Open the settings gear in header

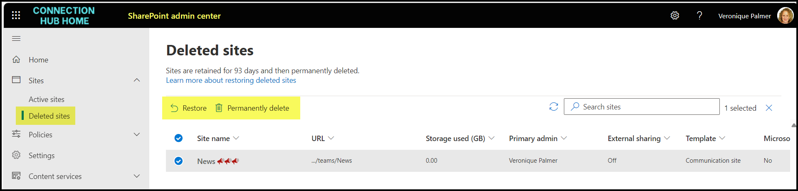point(674,16)
